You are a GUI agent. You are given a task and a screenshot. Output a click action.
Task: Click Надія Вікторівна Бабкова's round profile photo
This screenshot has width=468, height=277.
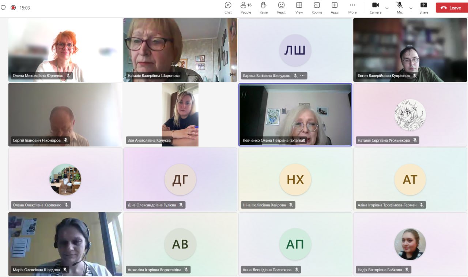click(410, 244)
